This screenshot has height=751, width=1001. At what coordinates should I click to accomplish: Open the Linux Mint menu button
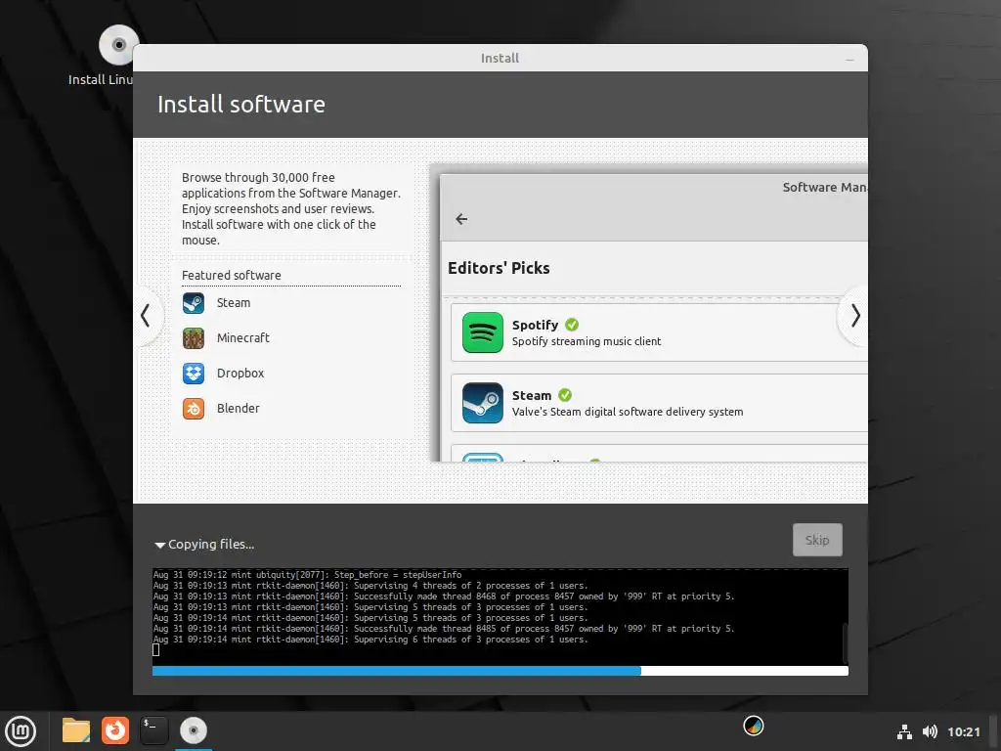22,731
